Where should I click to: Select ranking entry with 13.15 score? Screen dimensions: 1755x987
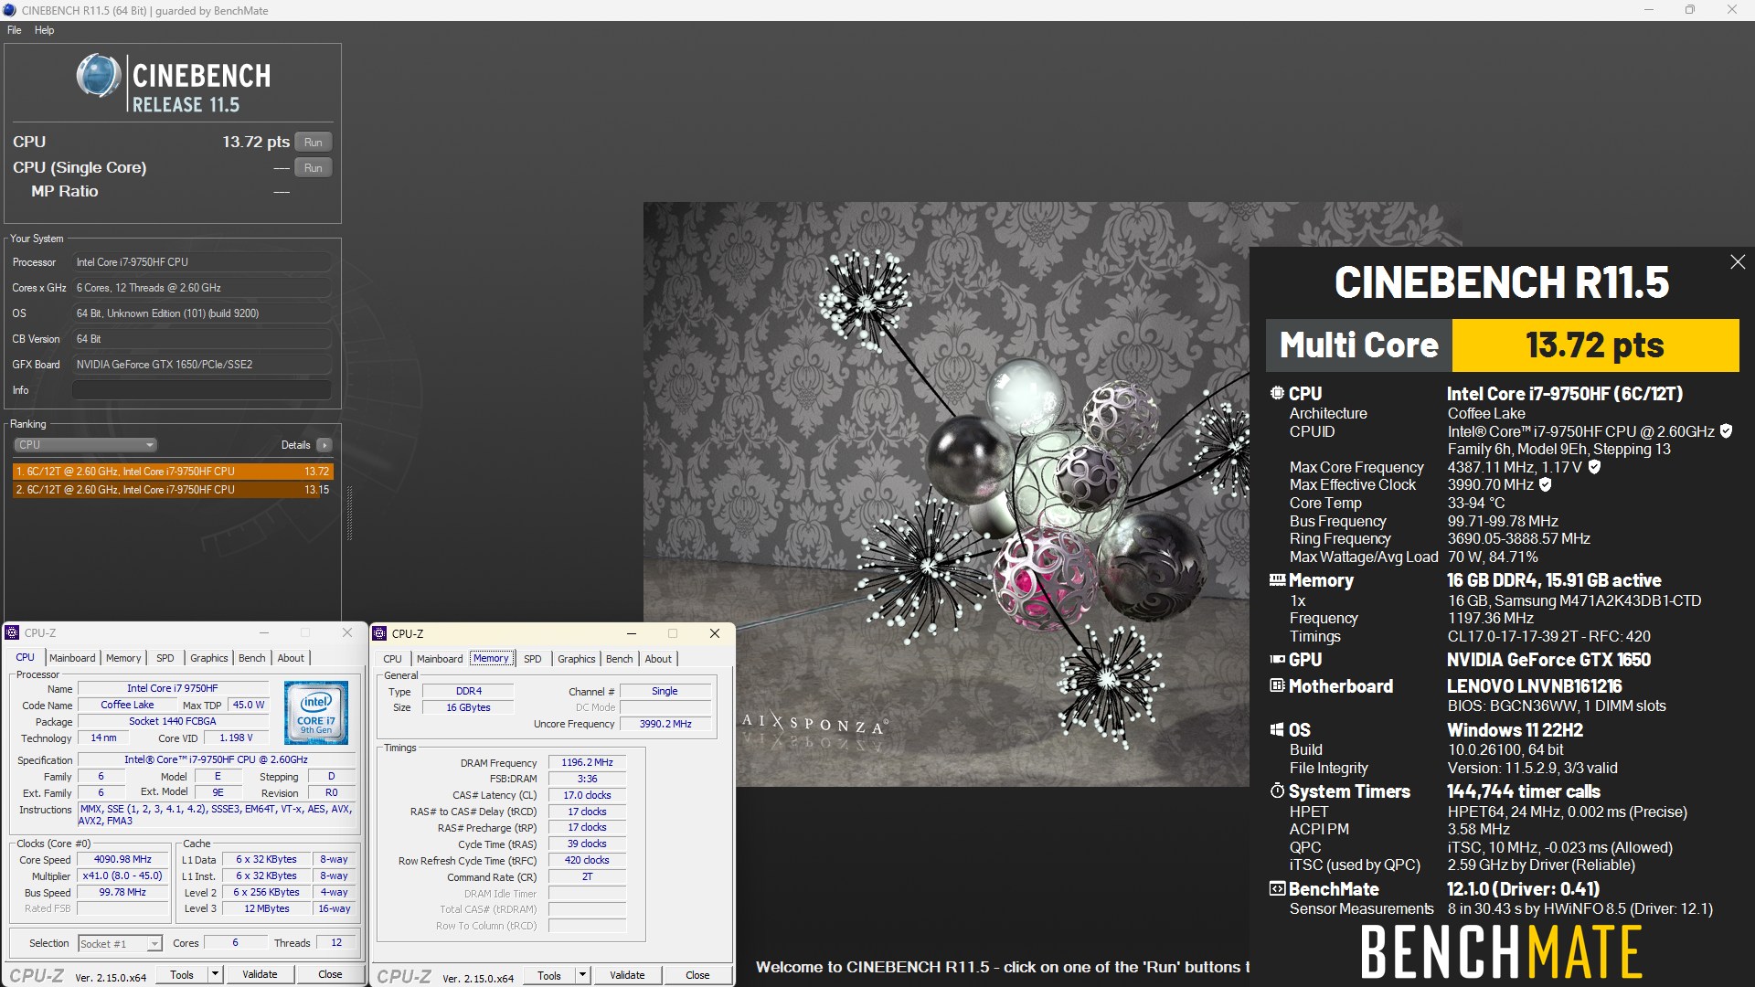click(173, 490)
